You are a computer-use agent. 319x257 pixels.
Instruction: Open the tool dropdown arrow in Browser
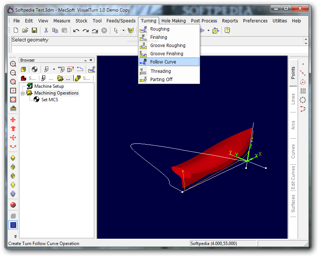[x=54, y=69]
